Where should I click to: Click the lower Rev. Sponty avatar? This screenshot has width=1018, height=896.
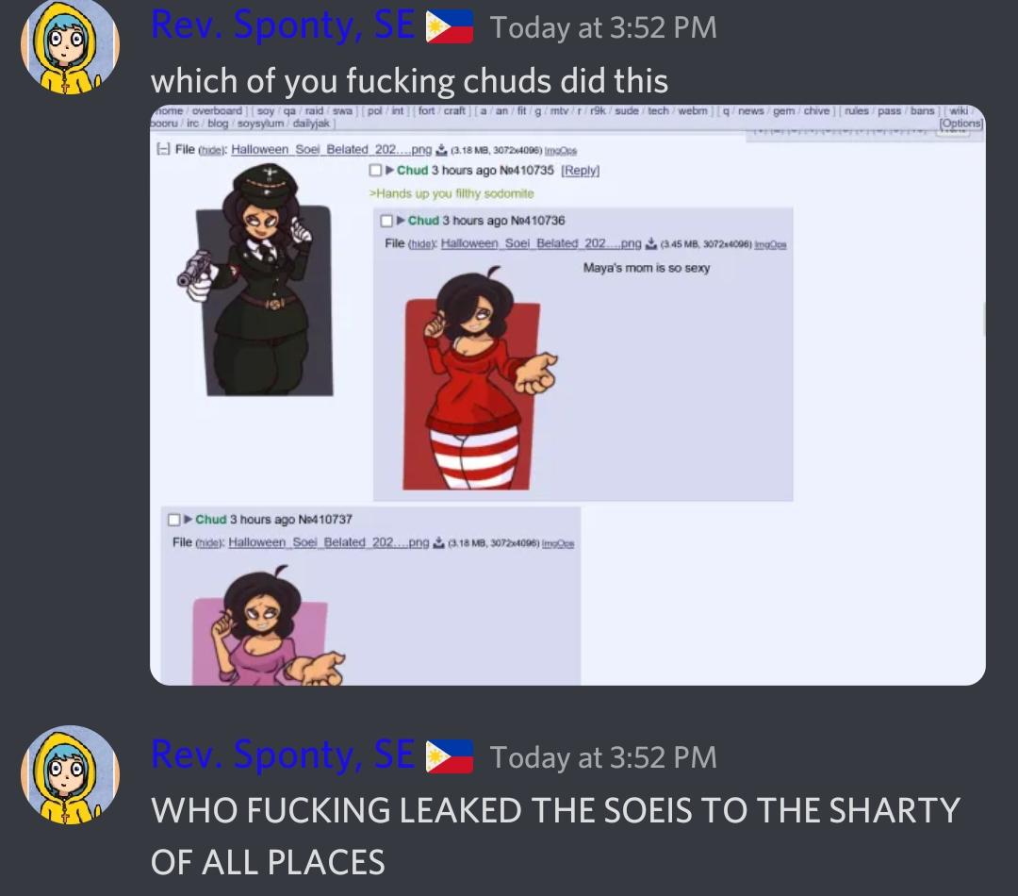click(x=70, y=774)
